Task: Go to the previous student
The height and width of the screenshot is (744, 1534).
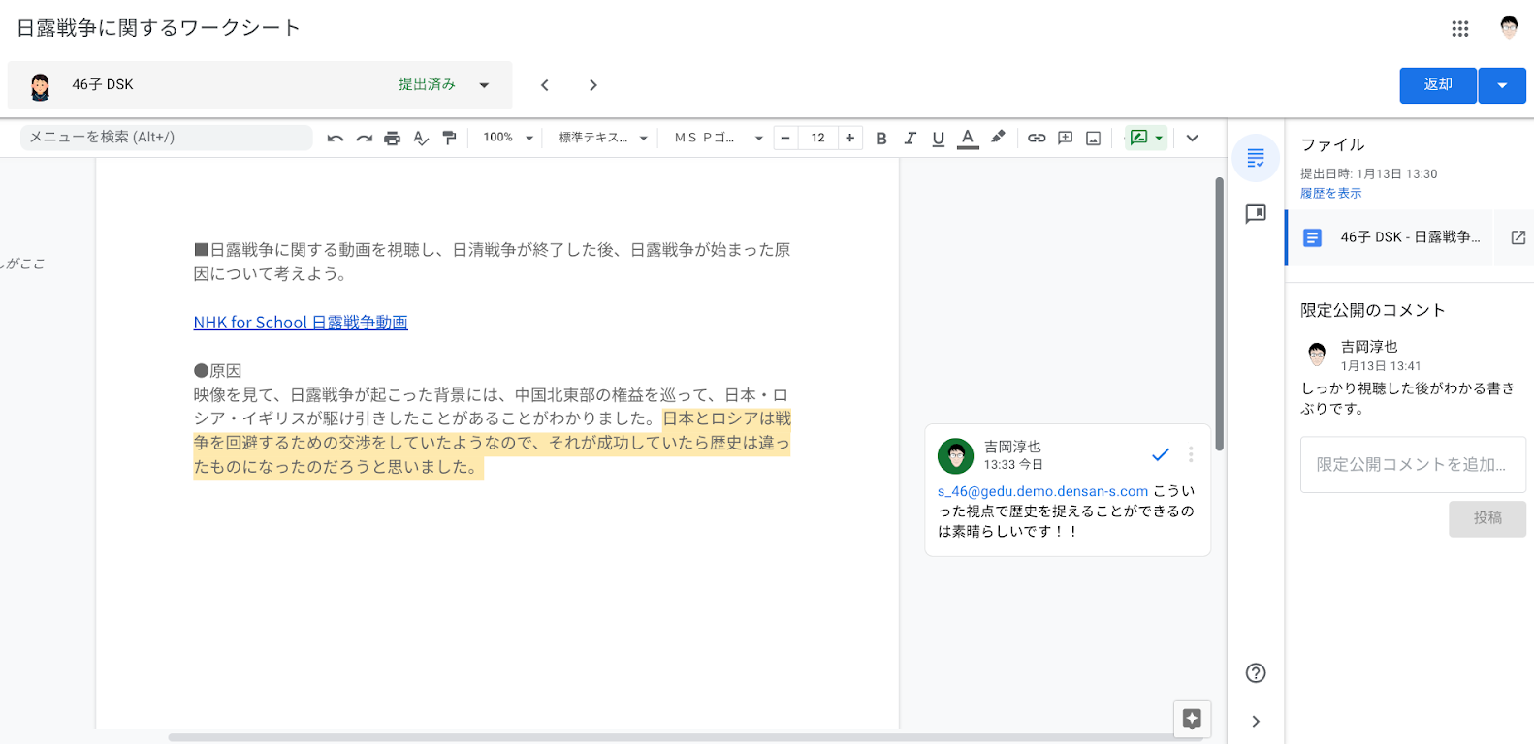Action: pos(545,85)
